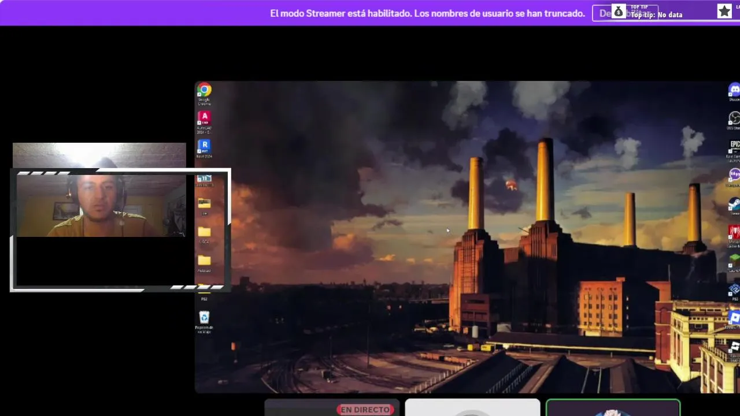Launch Spider-Man game shortcut
The height and width of the screenshot is (416, 740).
[734, 235]
